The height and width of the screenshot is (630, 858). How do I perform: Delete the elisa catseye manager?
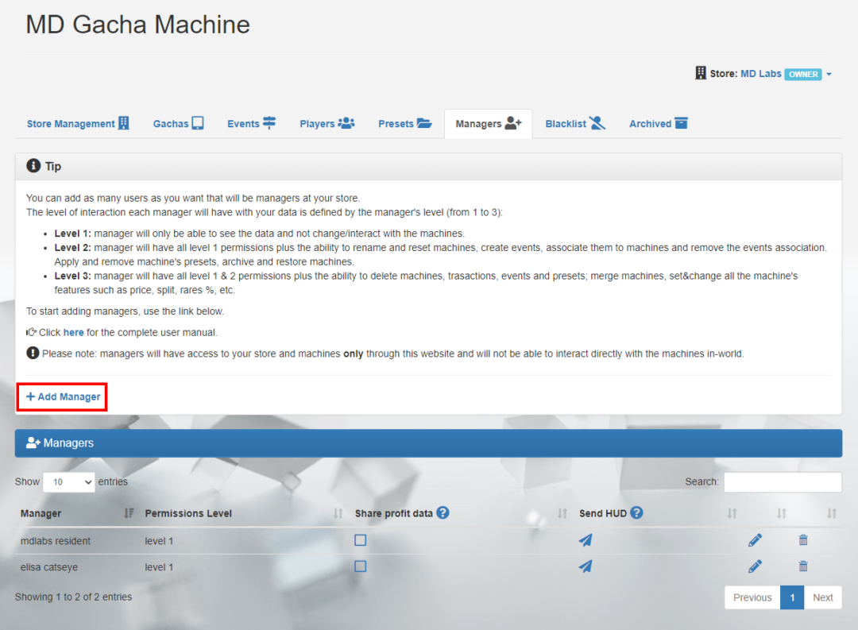click(802, 566)
